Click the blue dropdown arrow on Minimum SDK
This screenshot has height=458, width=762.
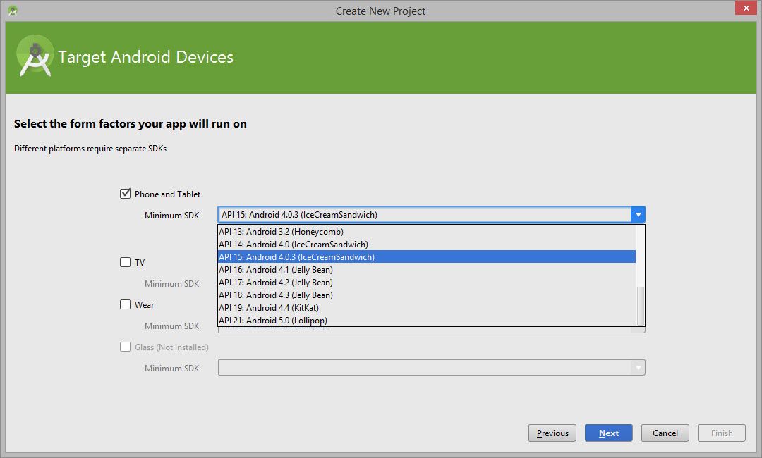pos(639,214)
